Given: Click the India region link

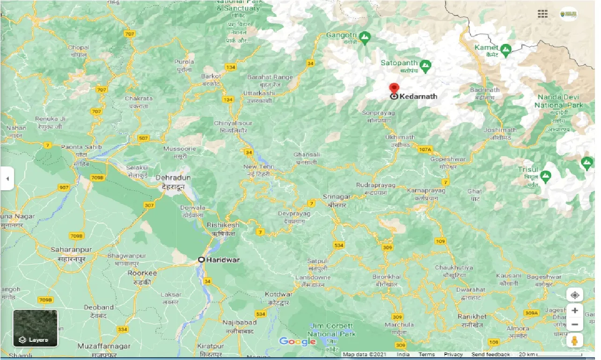Looking at the screenshot, I should click(403, 355).
